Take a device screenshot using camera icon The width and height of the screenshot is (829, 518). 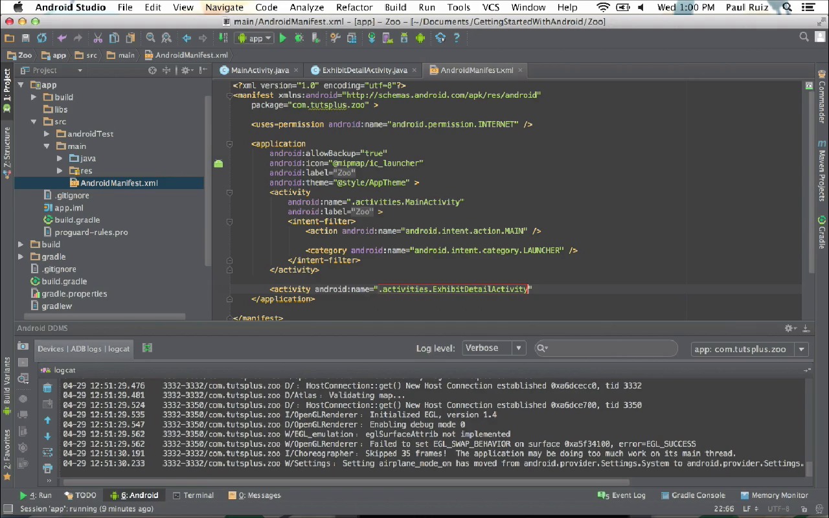(23, 346)
